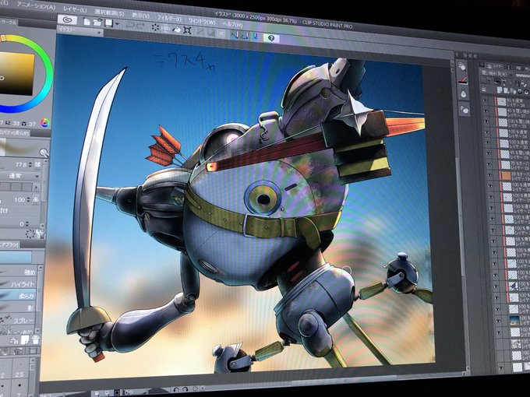
Task: Close the イラスト canvas tab
Action: (x=99, y=33)
